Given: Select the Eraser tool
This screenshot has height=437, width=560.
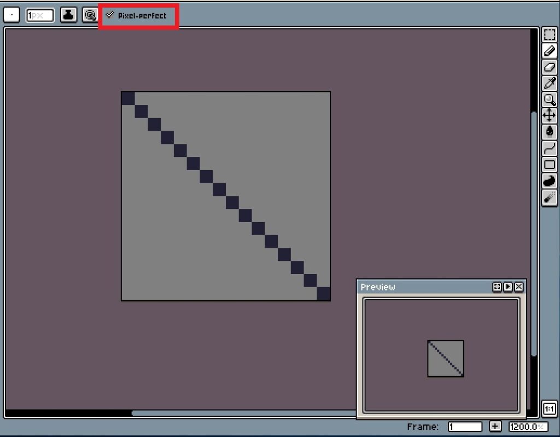Looking at the screenshot, I should (549, 67).
